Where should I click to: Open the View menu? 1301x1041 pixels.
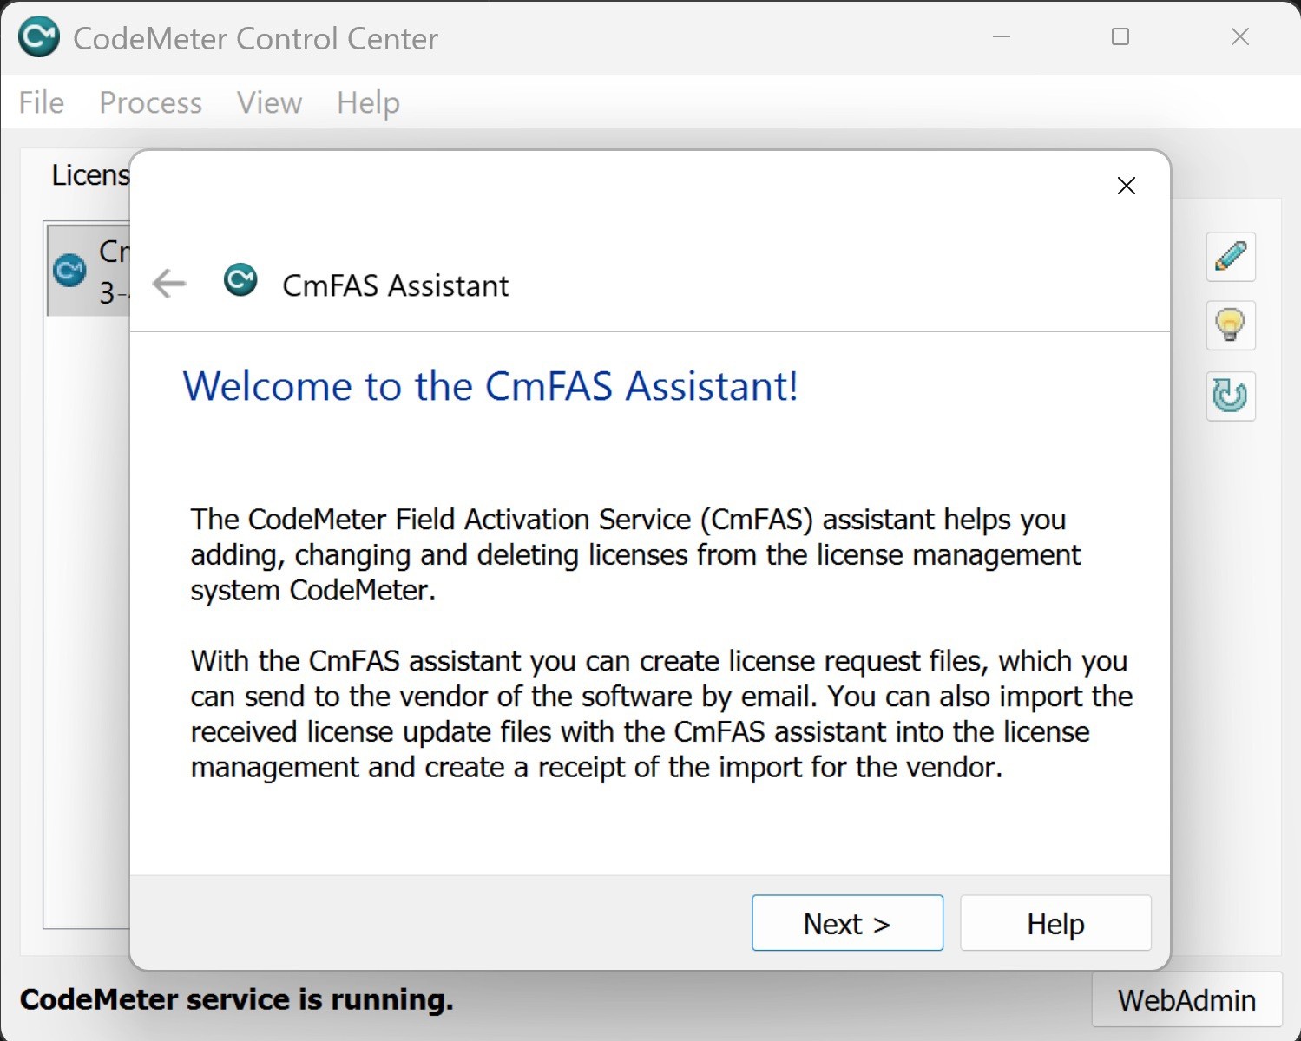click(270, 102)
